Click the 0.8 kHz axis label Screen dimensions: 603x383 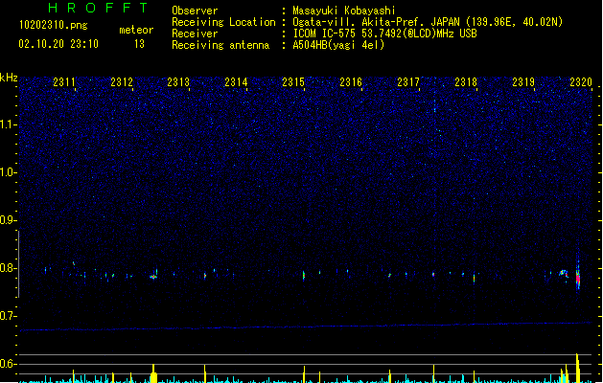(8, 268)
